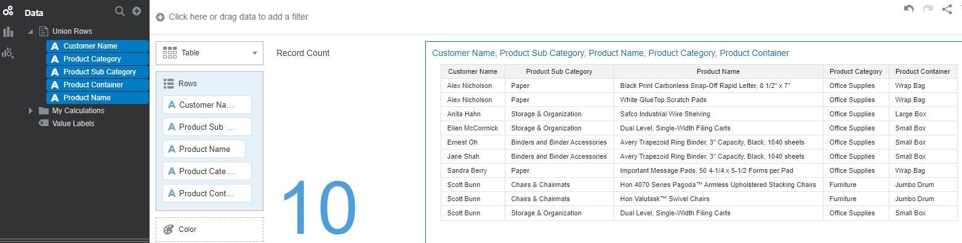Select Customer Name in the data tree
Viewport: 962px width, 243px height.
coord(97,46)
